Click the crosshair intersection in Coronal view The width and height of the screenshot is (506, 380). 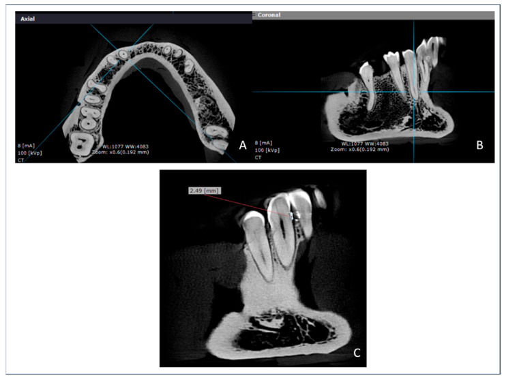(x=413, y=91)
